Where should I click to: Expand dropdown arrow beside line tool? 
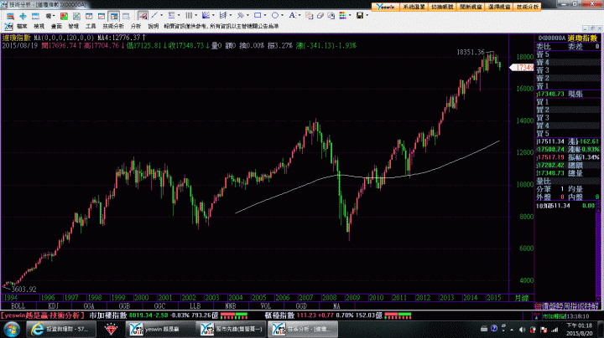[x=161, y=15]
